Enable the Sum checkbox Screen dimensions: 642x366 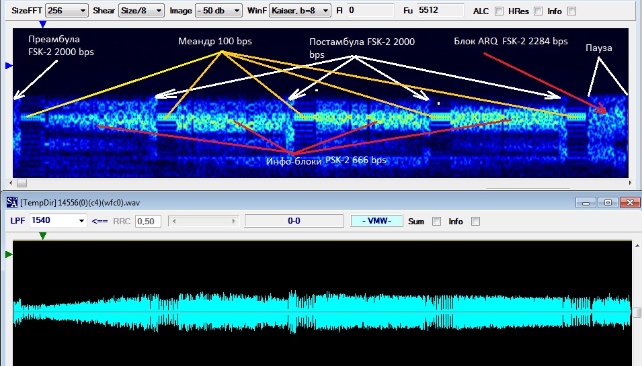click(436, 221)
